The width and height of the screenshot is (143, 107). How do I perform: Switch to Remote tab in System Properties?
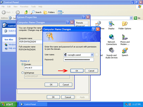[x=82, y=23]
